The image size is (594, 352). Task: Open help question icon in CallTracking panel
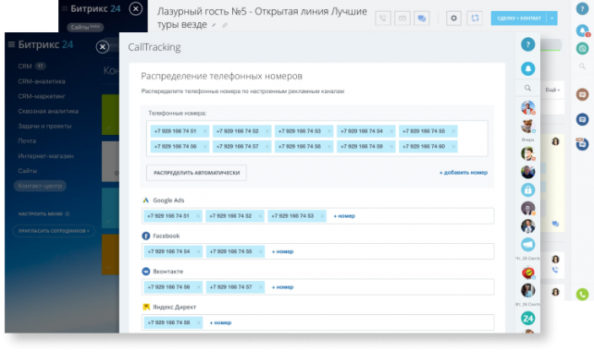pos(527,44)
